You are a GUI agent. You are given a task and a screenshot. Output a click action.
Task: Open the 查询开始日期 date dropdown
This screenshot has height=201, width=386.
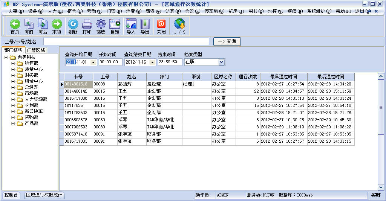point(93,62)
